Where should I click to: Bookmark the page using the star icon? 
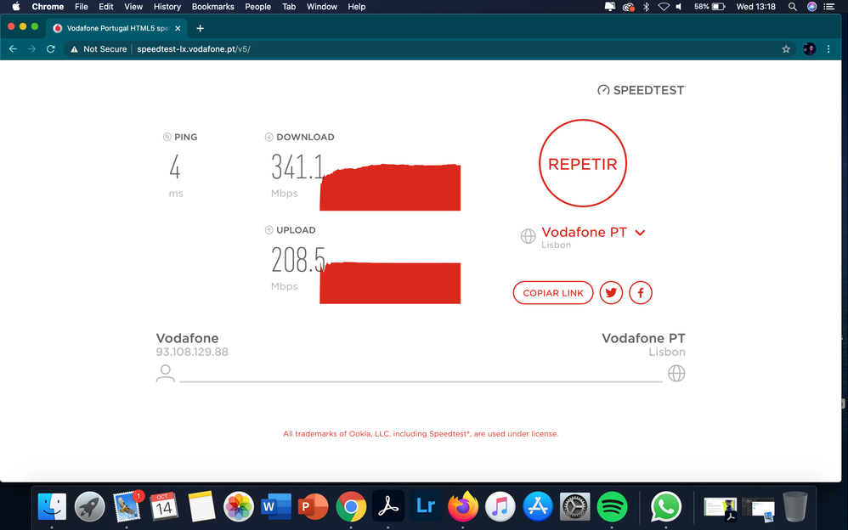(786, 48)
